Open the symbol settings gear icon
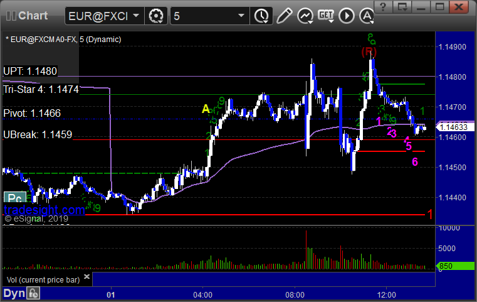This screenshot has width=477, height=302. click(x=155, y=16)
